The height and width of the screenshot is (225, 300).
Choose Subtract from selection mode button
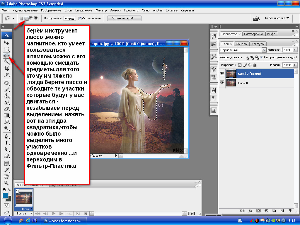tap(31, 18)
